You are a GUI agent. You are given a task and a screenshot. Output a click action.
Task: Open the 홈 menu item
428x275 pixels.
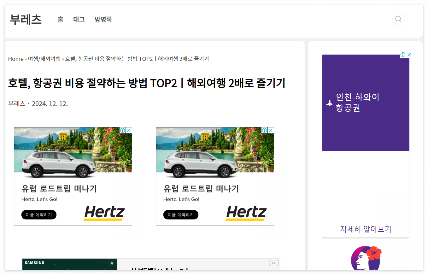(x=60, y=19)
